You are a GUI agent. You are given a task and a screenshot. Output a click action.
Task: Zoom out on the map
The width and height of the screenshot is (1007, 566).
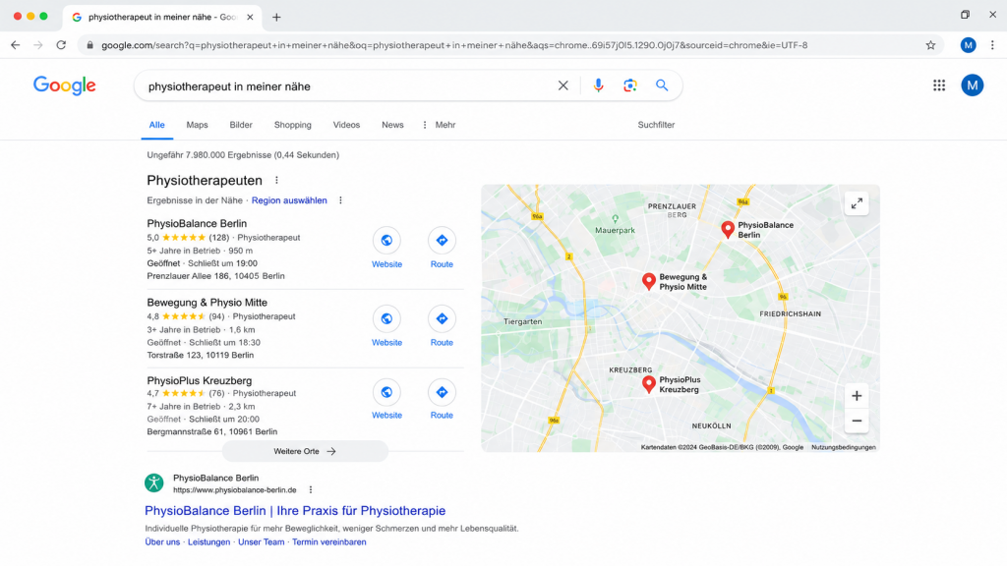coord(857,421)
